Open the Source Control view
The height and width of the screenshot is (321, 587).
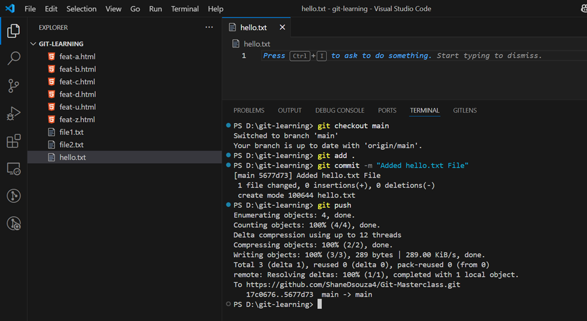pos(13,86)
